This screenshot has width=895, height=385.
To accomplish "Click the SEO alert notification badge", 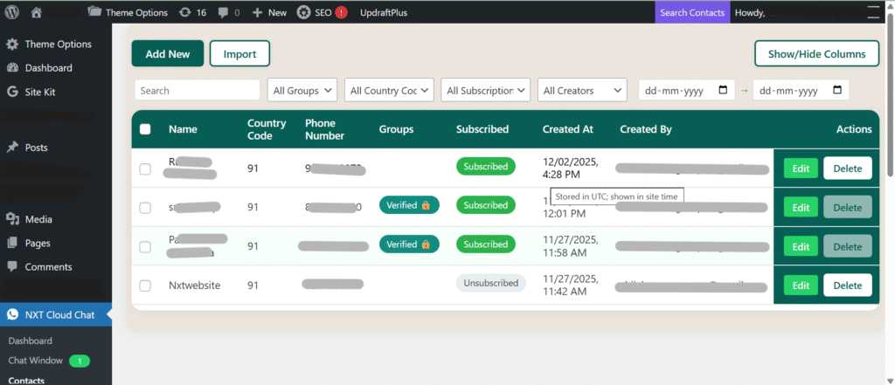I will 341,12.
